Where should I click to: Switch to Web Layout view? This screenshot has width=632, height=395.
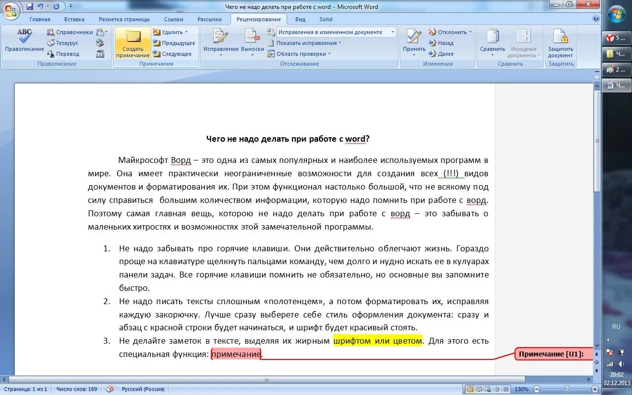pos(487,389)
